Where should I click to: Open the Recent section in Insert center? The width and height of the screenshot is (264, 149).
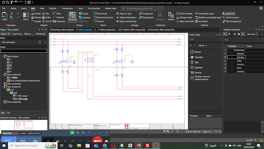coord(195,52)
